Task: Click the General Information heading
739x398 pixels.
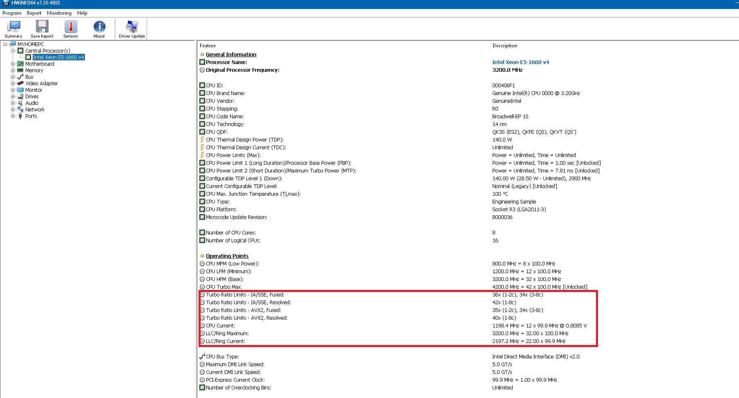Action: [x=231, y=54]
